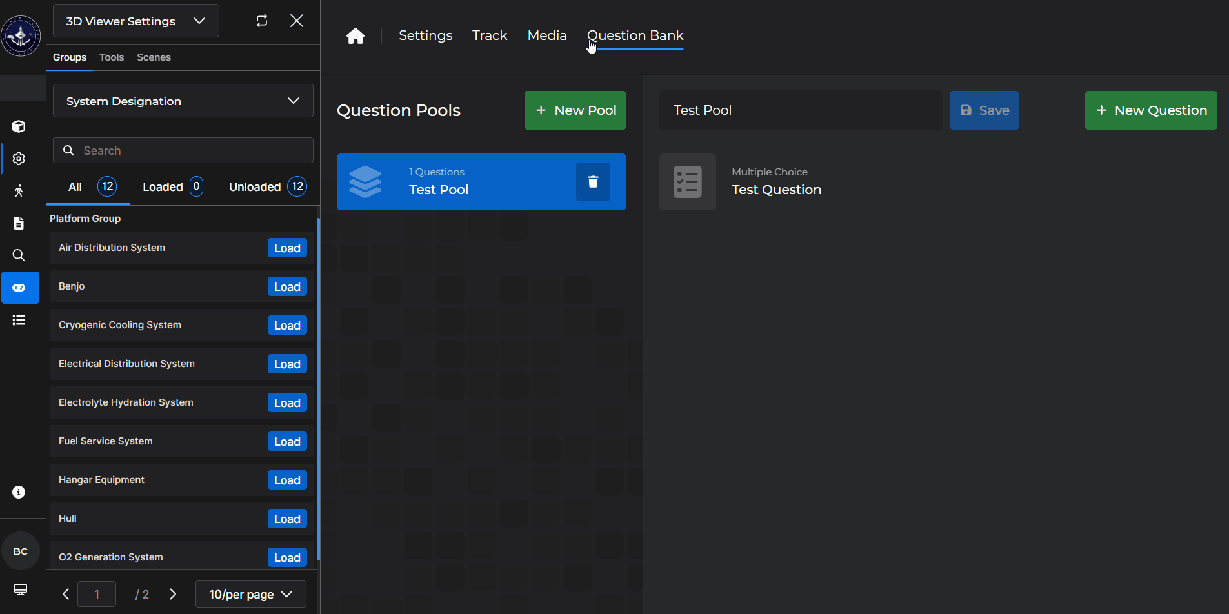This screenshot has height=614, width=1229.
Task: Create a New Pool
Action: pos(575,110)
